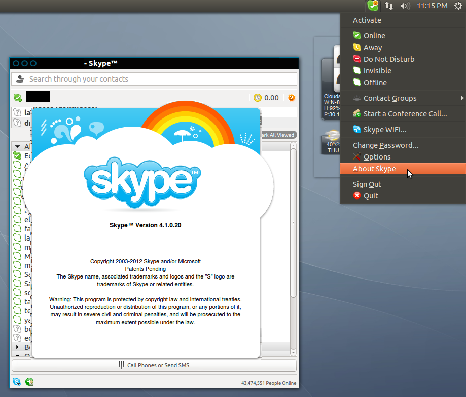466x397 pixels.
Task: Click the Skype credit coin icon
Action: [258, 98]
